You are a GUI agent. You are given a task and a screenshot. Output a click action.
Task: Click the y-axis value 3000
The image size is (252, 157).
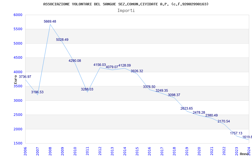(x=18, y=101)
